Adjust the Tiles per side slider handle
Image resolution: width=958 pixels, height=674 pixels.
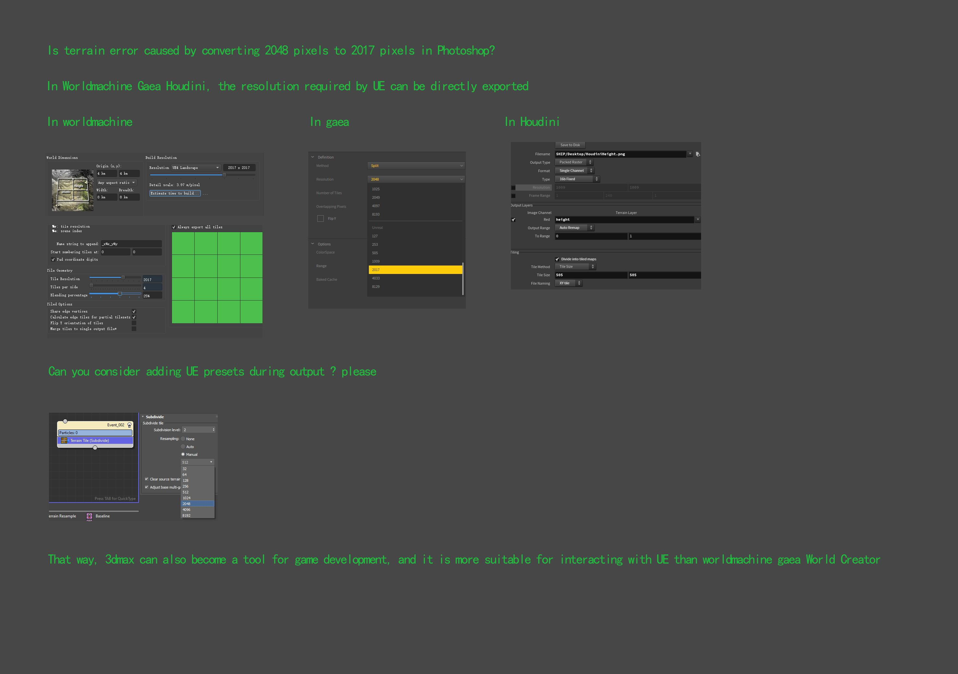[91, 286]
